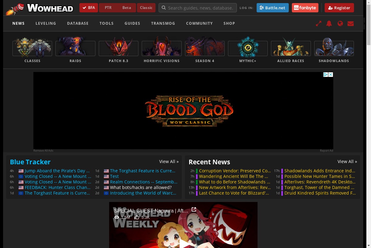
Task: Open Wandering Ancient Will Be The article
Action: [x=234, y=176]
